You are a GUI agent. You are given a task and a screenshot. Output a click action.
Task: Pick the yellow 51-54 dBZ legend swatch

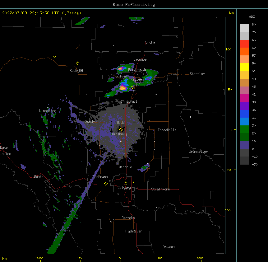(x=244, y=67)
